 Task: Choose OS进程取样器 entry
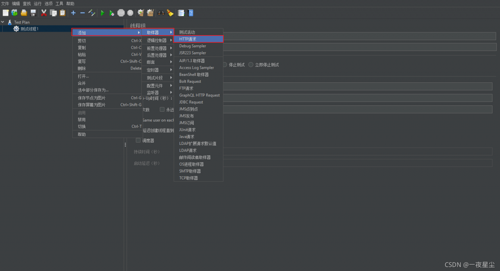(x=198, y=164)
